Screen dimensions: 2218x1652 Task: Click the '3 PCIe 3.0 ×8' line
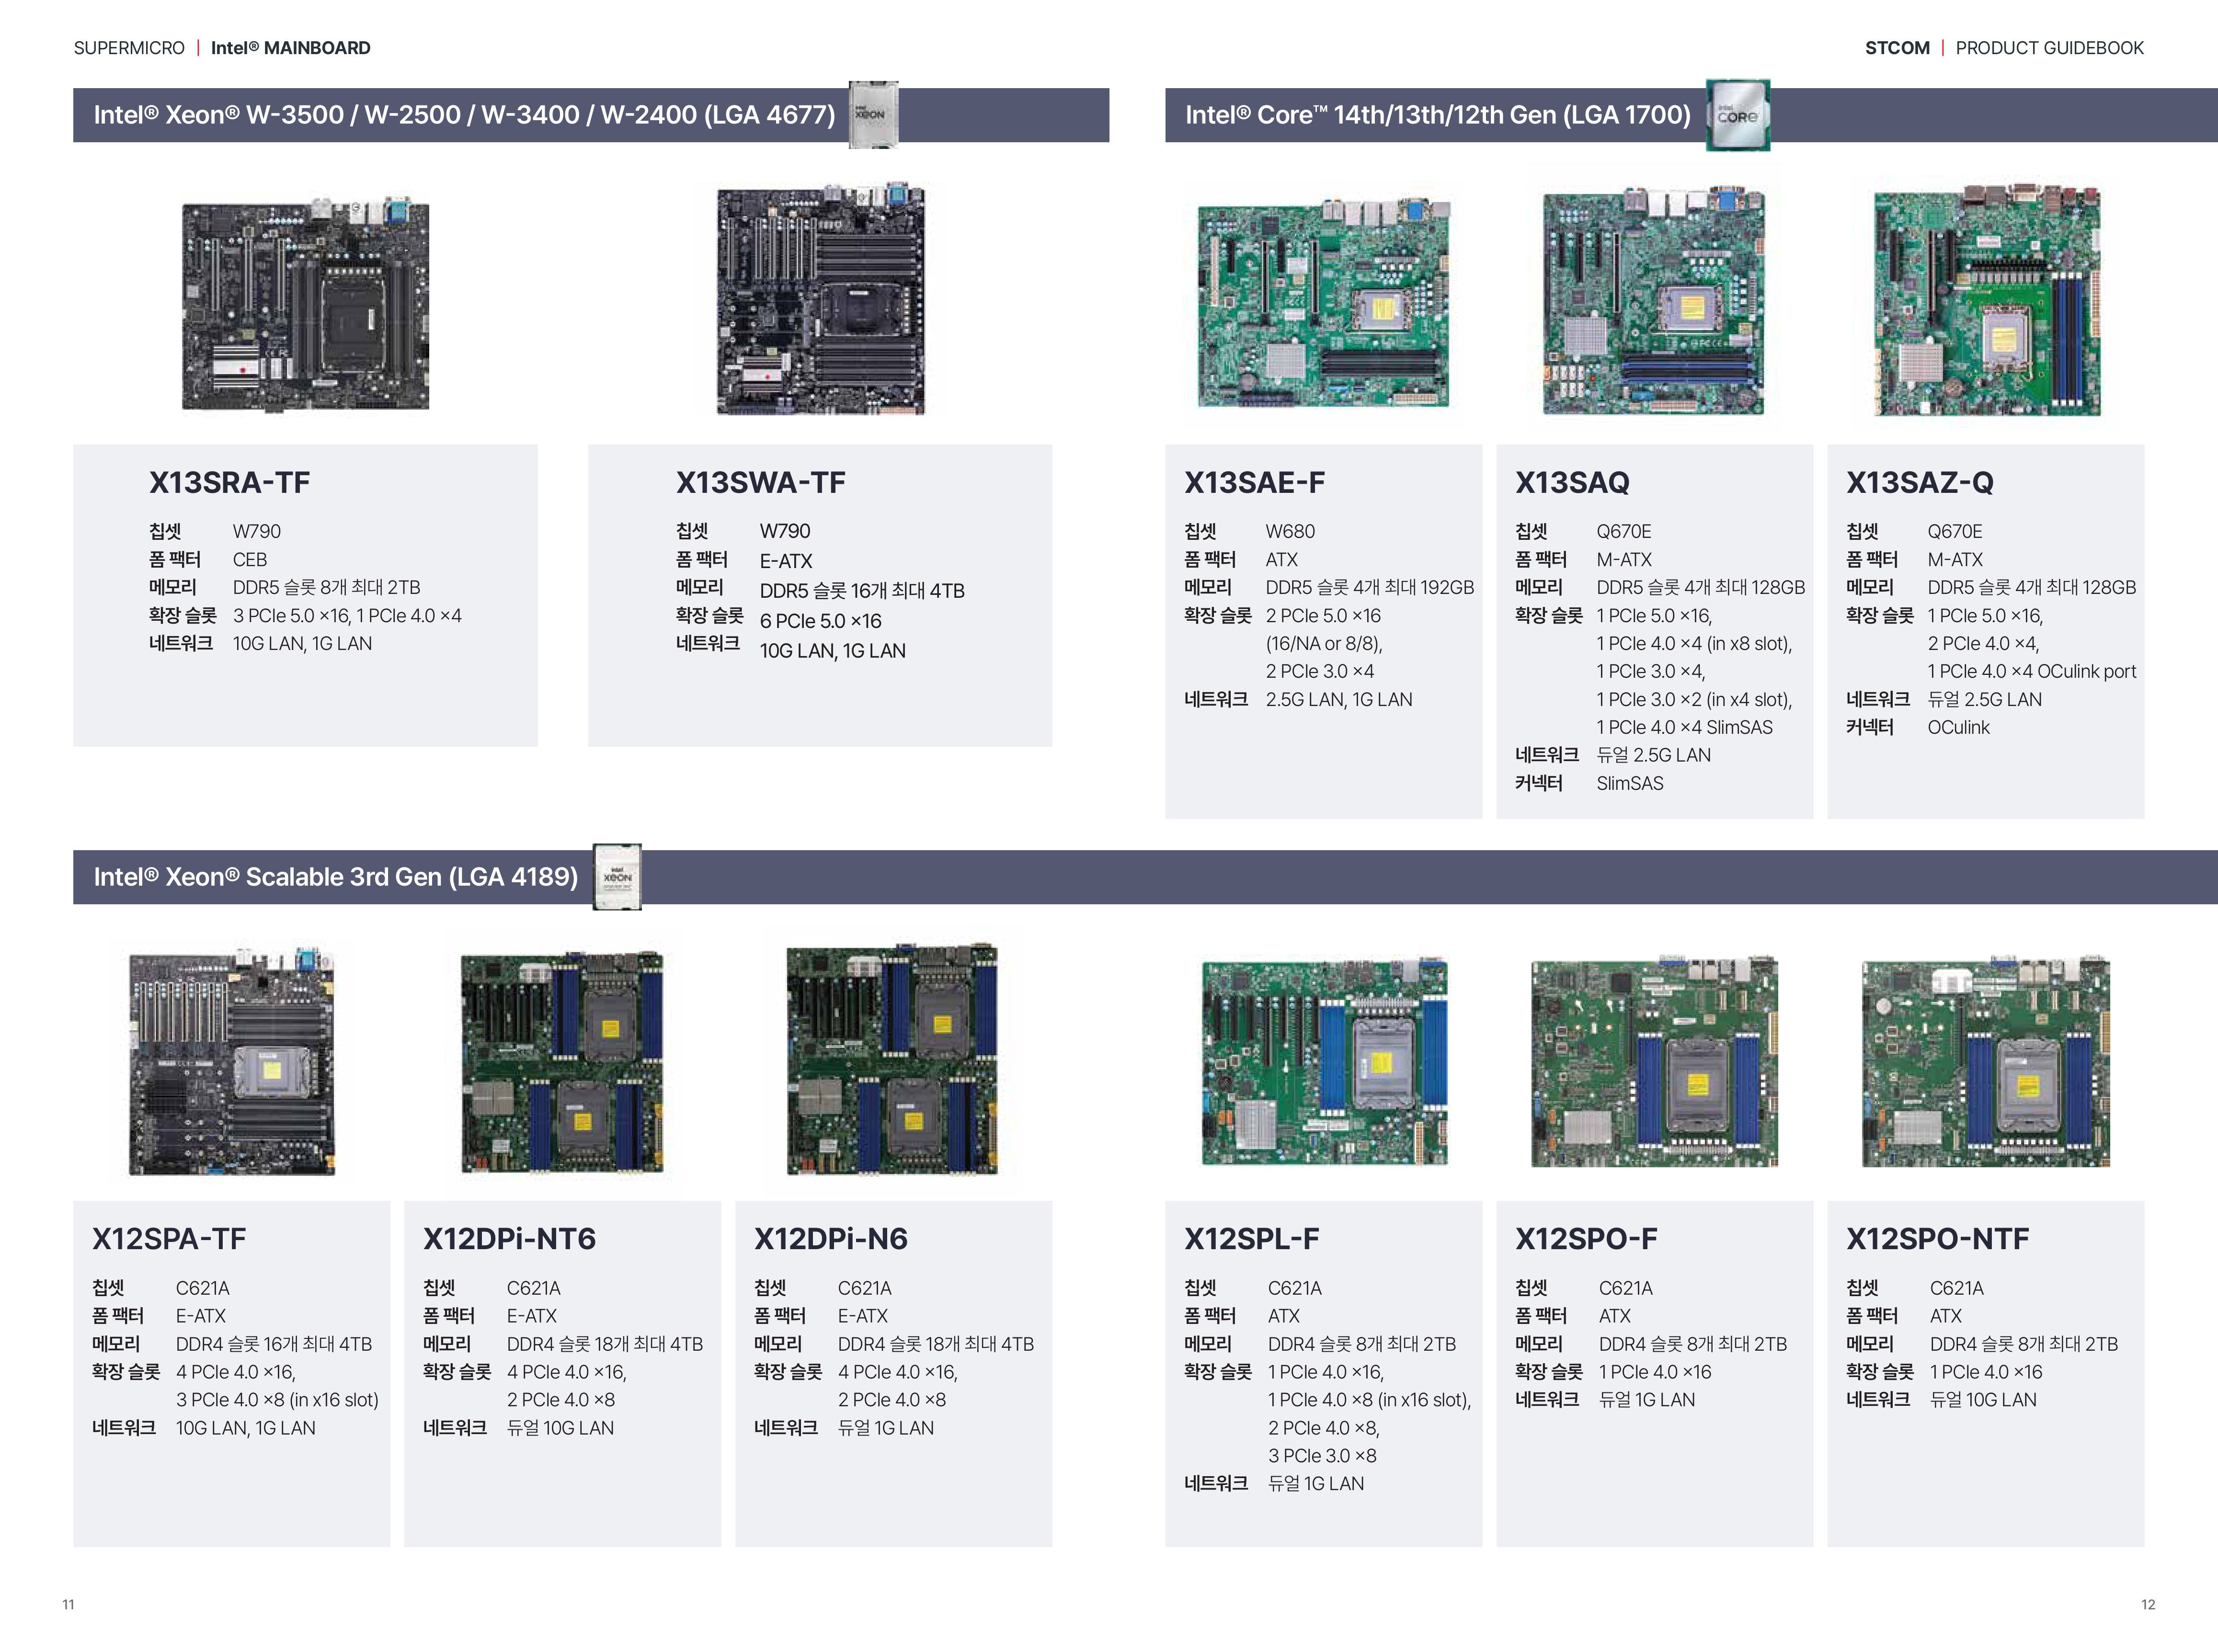click(1322, 1456)
